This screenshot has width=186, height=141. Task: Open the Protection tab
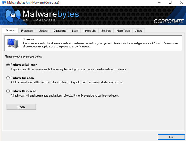coord(27,31)
